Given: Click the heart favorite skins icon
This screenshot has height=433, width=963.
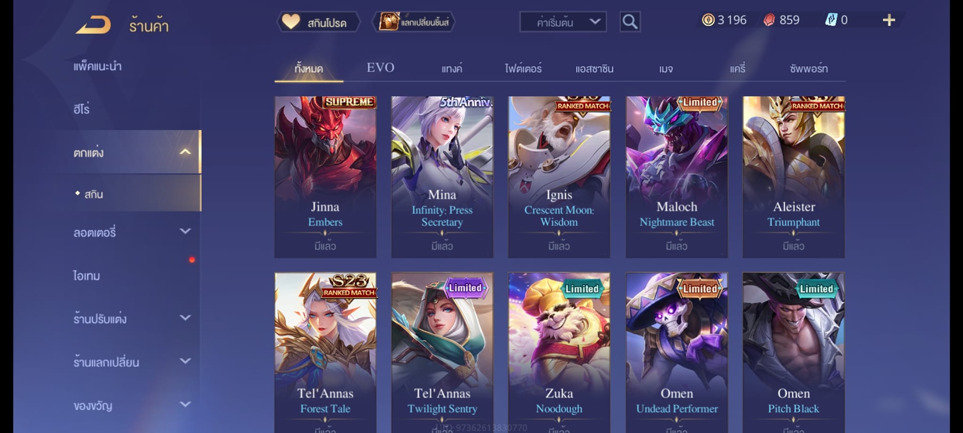Looking at the screenshot, I should (291, 22).
